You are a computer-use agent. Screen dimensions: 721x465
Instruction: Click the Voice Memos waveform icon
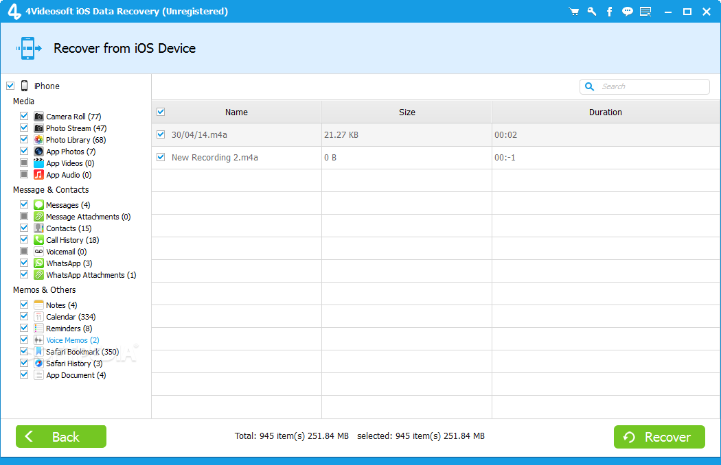(x=39, y=340)
